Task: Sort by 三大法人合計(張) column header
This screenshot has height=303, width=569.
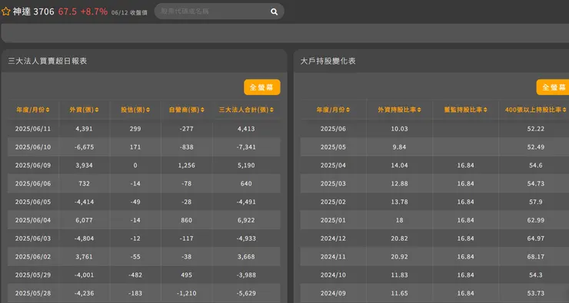Action: click(x=246, y=110)
